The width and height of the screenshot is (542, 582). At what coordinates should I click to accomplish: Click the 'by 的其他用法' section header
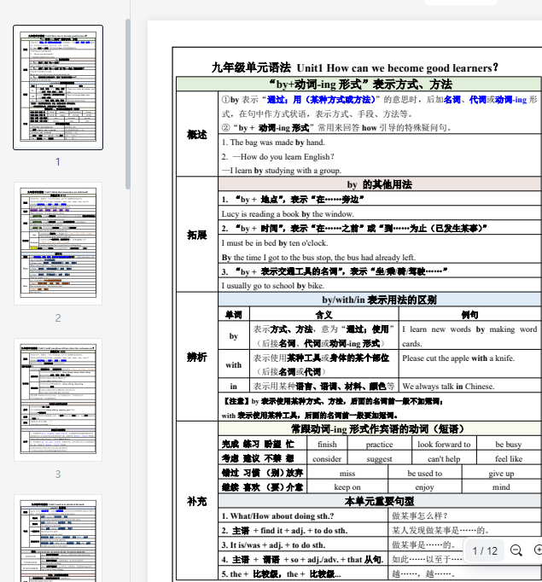click(x=379, y=184)
